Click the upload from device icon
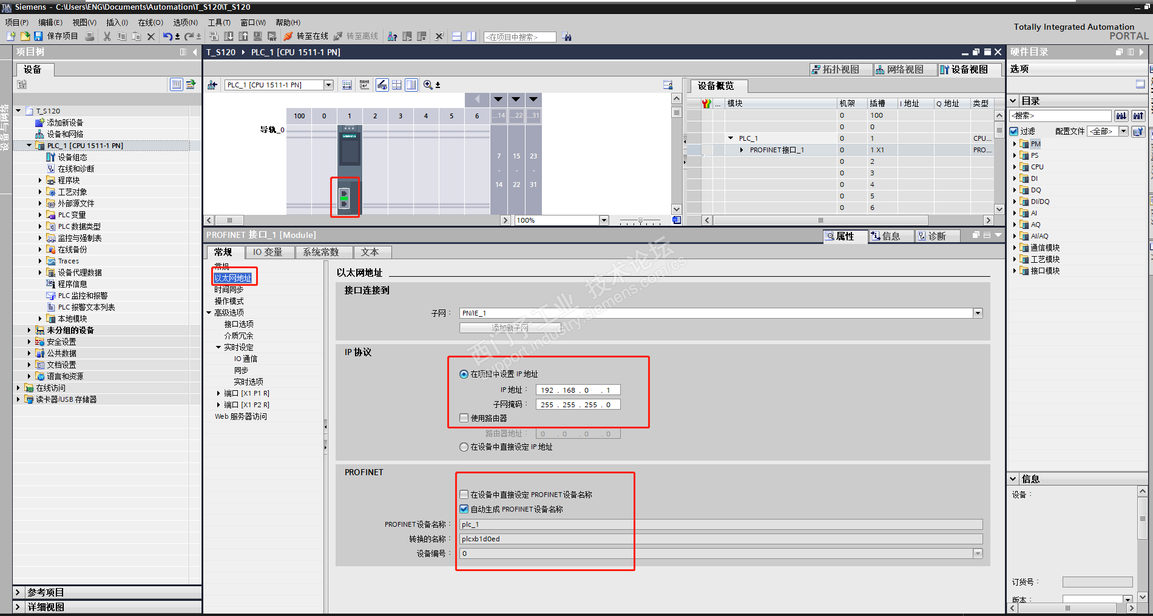 [x=243, y=36]
